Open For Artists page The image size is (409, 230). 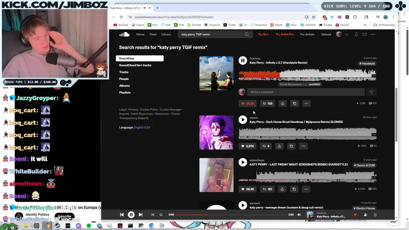click(307, 34)
